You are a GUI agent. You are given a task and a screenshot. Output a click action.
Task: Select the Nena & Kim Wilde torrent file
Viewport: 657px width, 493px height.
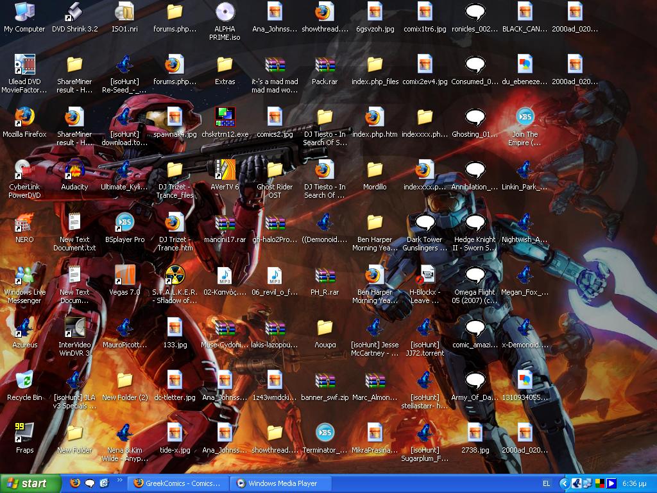(x=124, y=443)
